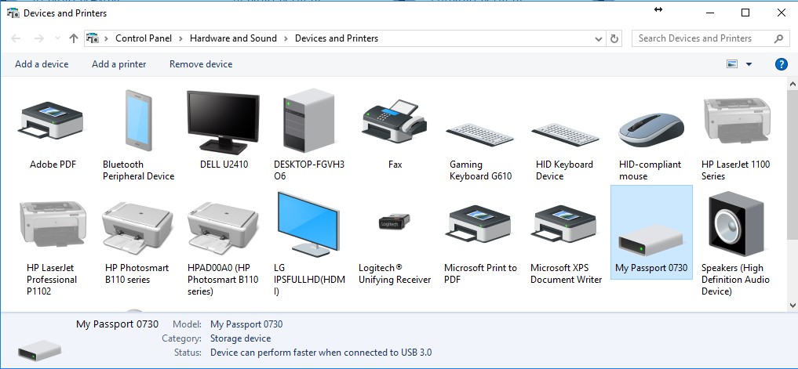Expand chevron after Control Panel breadcrumb
This screenshot has height=369, width=798.
181,38
